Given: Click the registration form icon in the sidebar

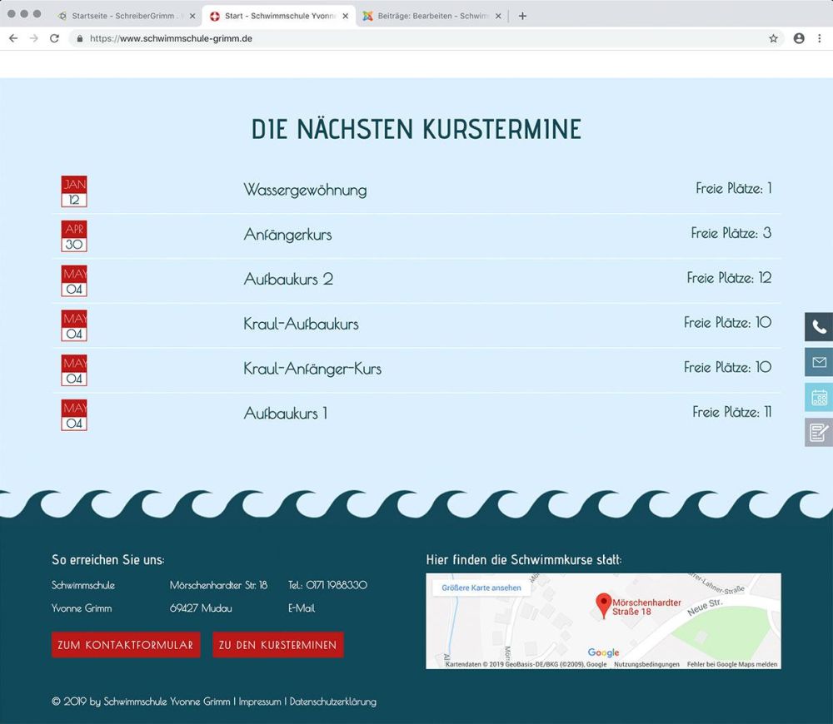Looking at the screenshot, I should click(x=820, y=433).
